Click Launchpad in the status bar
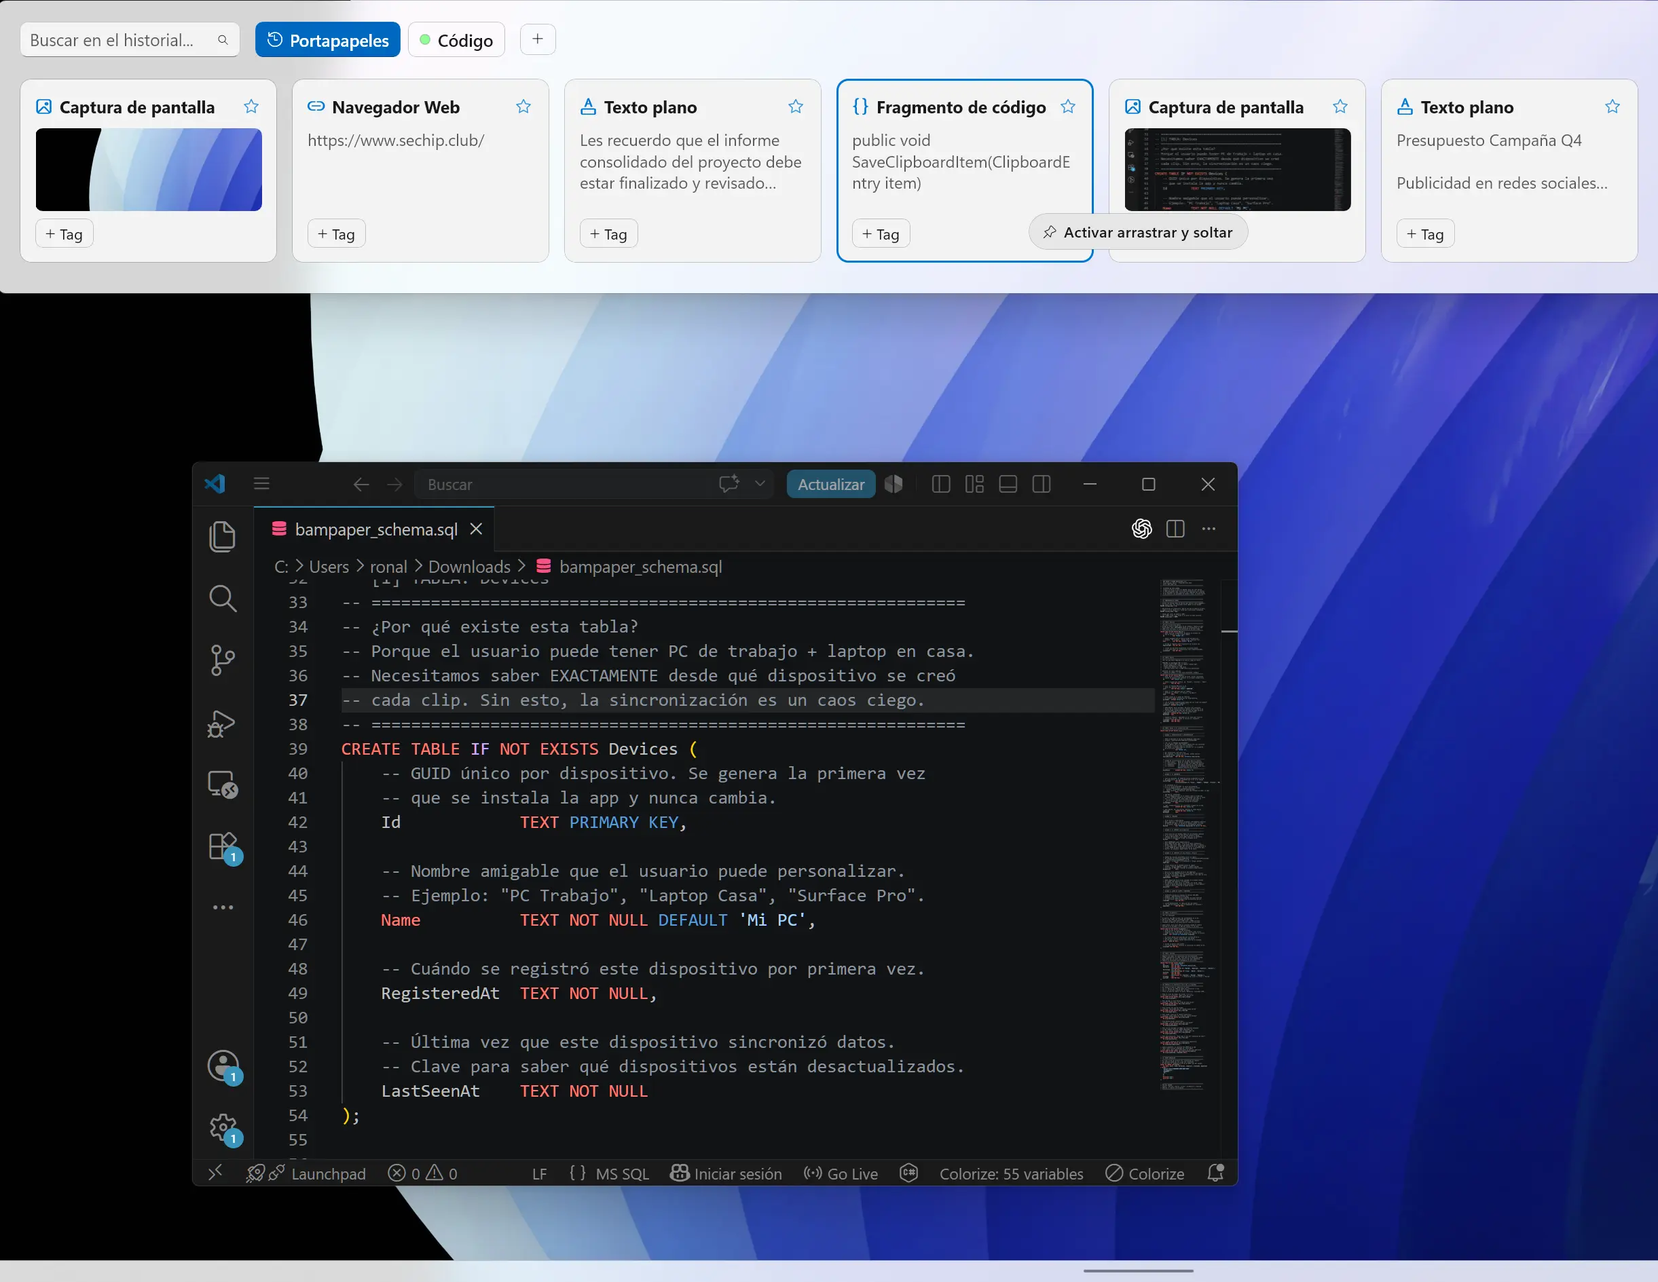The image size is (1658, 1282). pos(307,1173)
